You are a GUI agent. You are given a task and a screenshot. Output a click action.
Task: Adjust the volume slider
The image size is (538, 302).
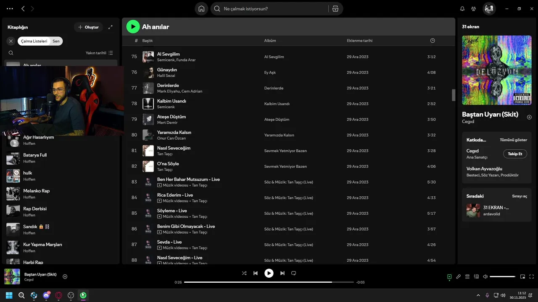[503, 276]
